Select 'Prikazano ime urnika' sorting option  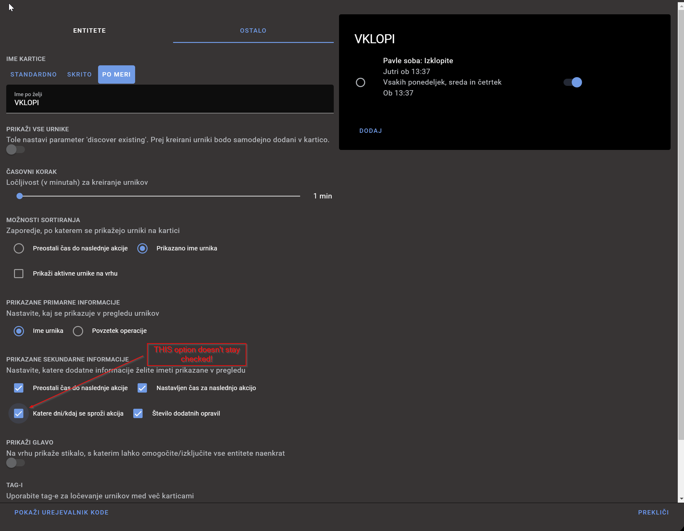pyautogui.click(x=143, y=248)
